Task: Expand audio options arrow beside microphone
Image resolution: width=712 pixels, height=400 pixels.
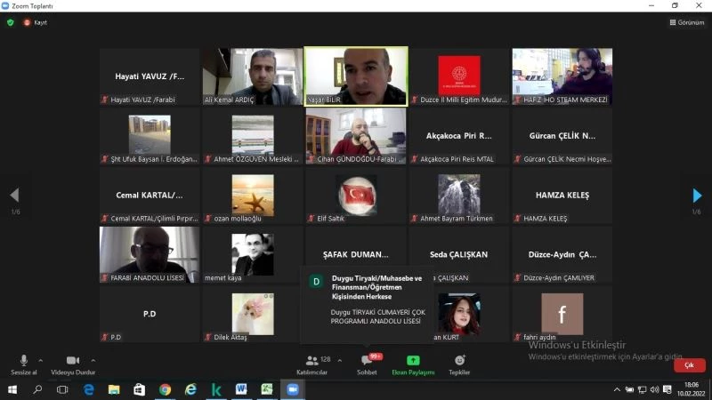Action: click(41, 361)
